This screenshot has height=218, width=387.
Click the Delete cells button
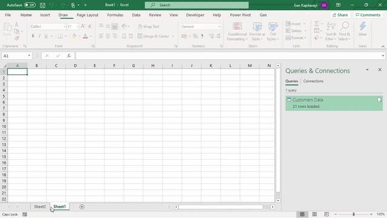(296, 31)
